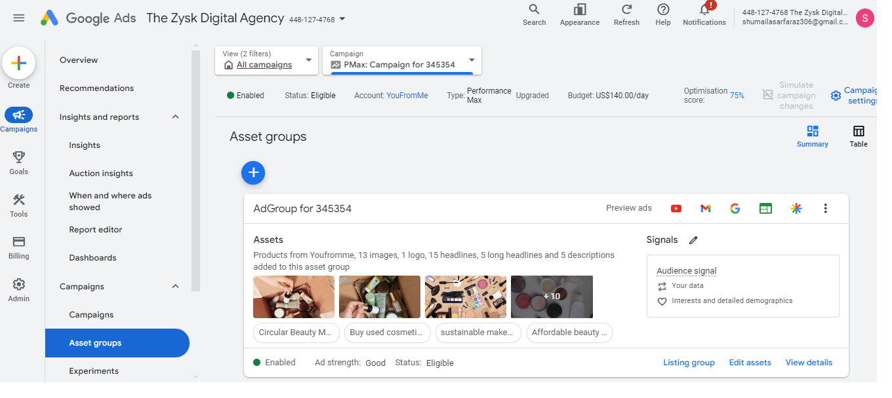Open Campaign PMax selector dropdown
The height and width of the screenshot is (398, 892).
click(402, 60)
